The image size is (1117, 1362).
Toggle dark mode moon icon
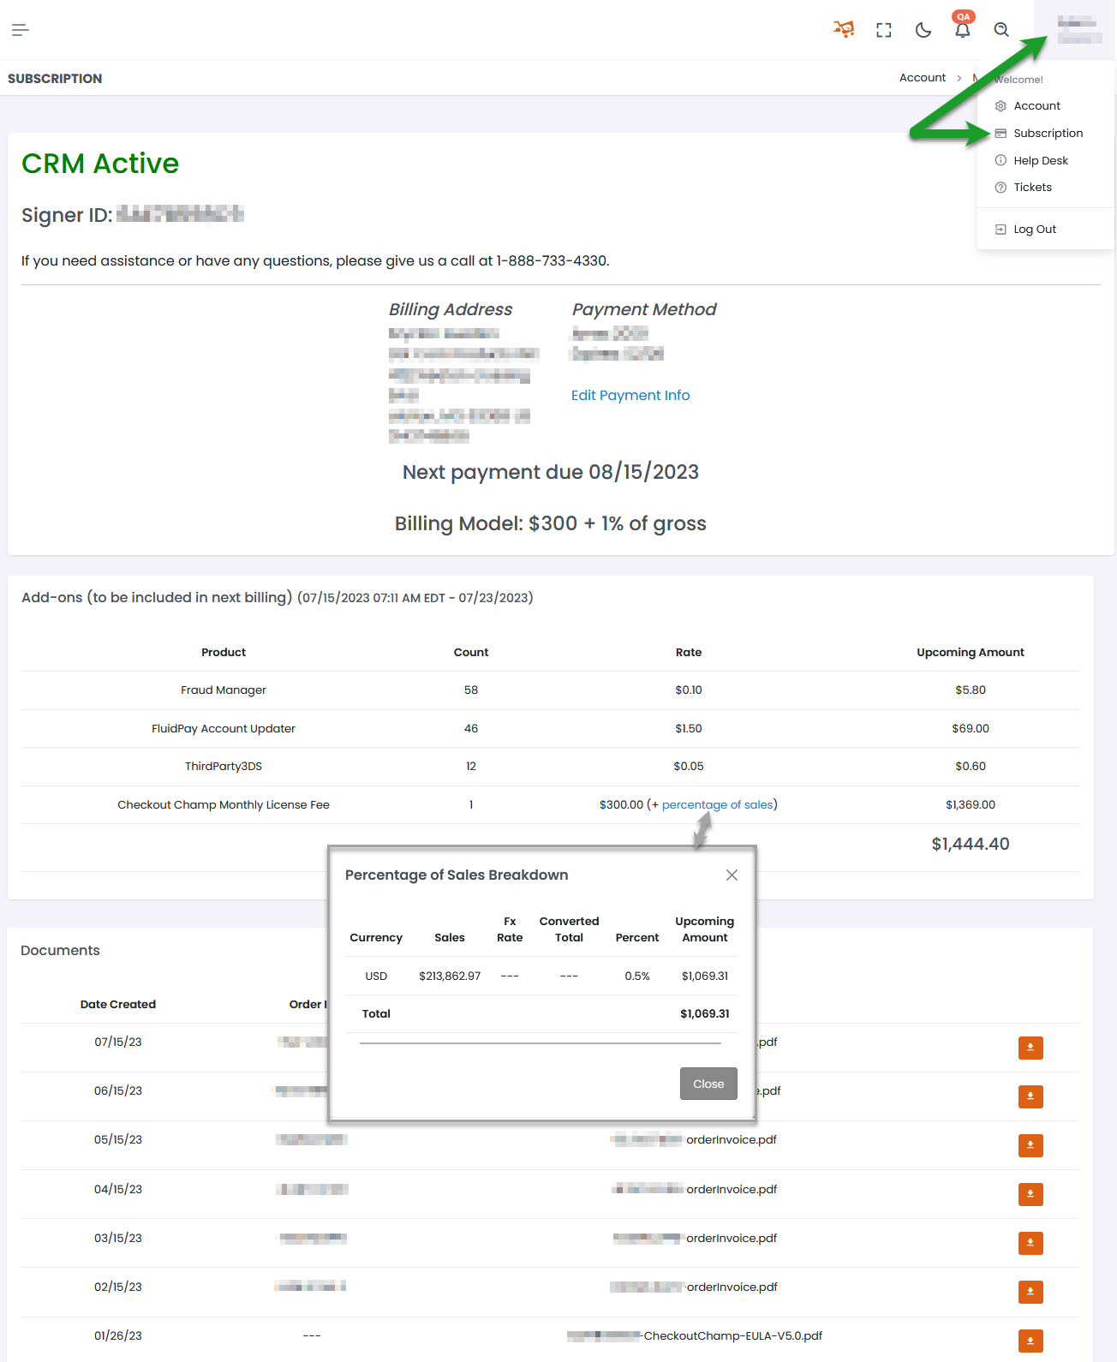pos(923,30)
